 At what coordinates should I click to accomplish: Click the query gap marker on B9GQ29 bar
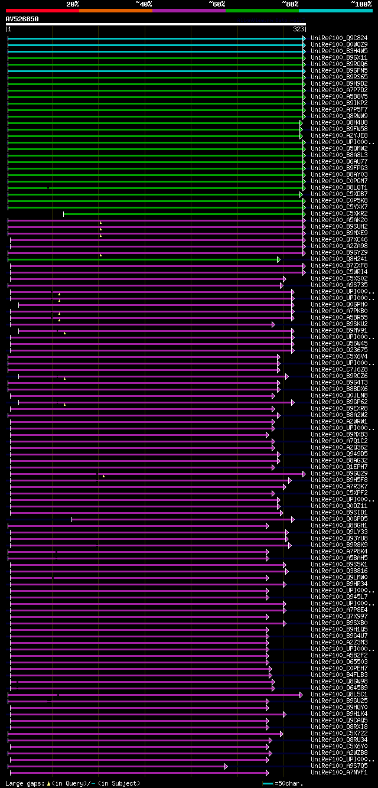coord(103,476)
